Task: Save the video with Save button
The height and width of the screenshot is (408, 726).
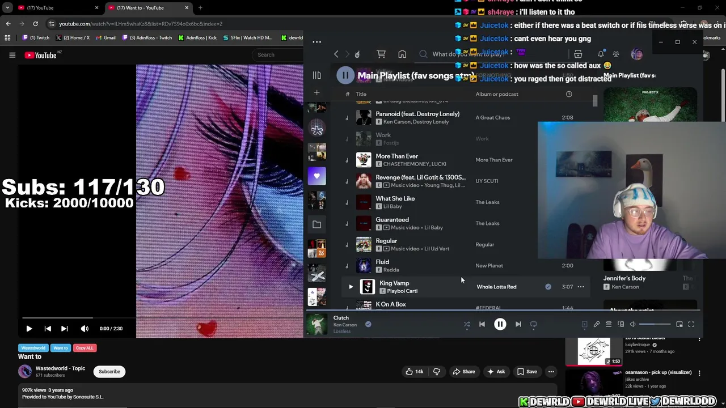Action: pos(526,372)
